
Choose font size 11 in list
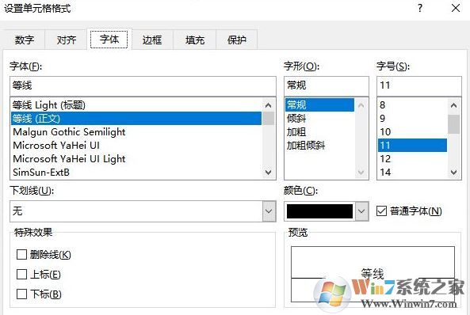412,146
